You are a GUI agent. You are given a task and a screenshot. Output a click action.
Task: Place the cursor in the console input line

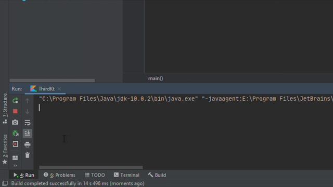coord(186,108)
